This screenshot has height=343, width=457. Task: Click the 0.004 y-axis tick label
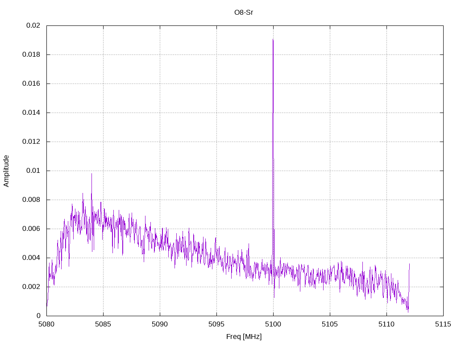32,258
